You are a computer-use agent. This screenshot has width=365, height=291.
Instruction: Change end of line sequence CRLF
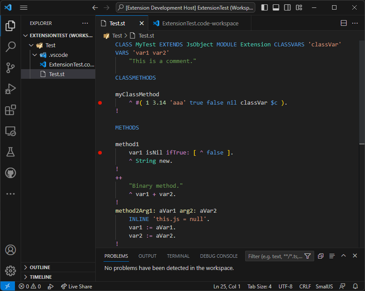[305, 286]
